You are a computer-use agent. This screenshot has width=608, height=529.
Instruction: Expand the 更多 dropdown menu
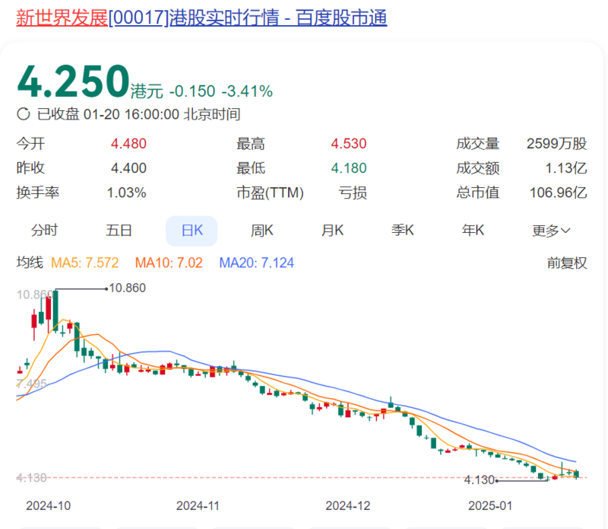[551, 230]
